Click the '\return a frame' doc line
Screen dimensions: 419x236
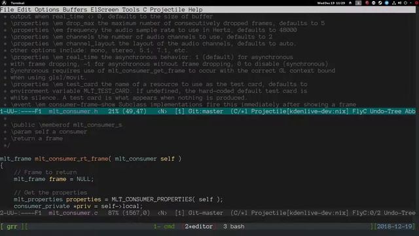pyautogui.click(x=37, y=138)
